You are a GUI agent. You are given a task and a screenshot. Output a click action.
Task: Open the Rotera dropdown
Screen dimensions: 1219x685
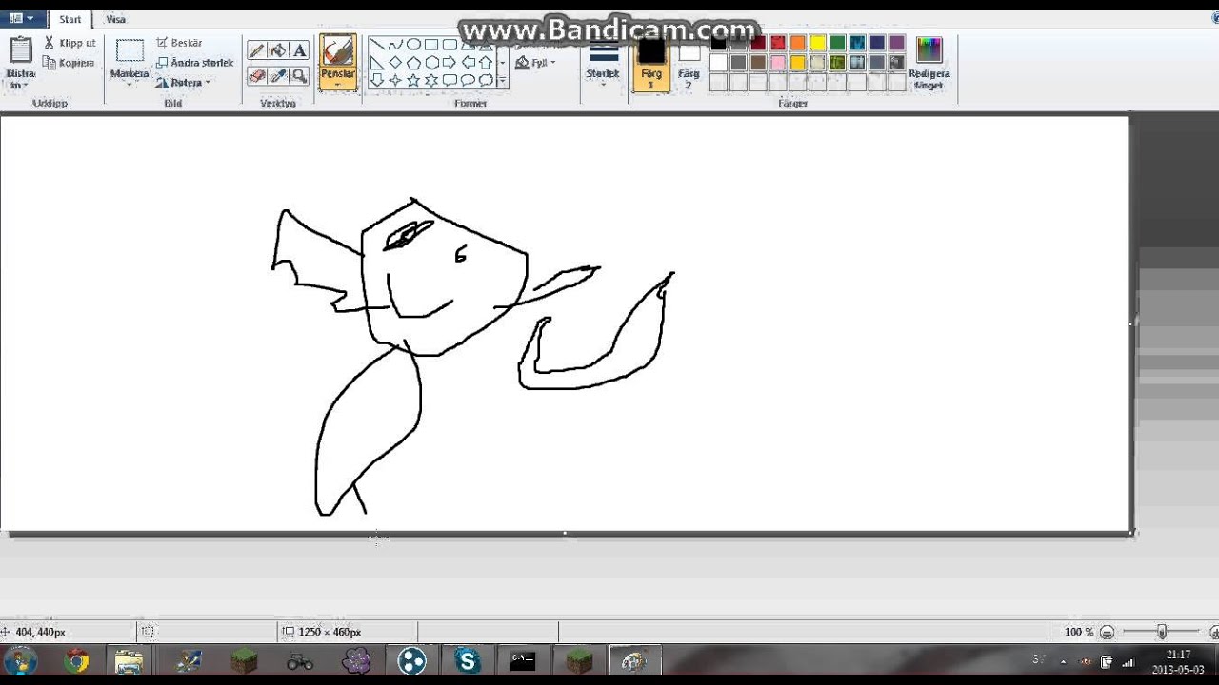[x=183, y=83]
